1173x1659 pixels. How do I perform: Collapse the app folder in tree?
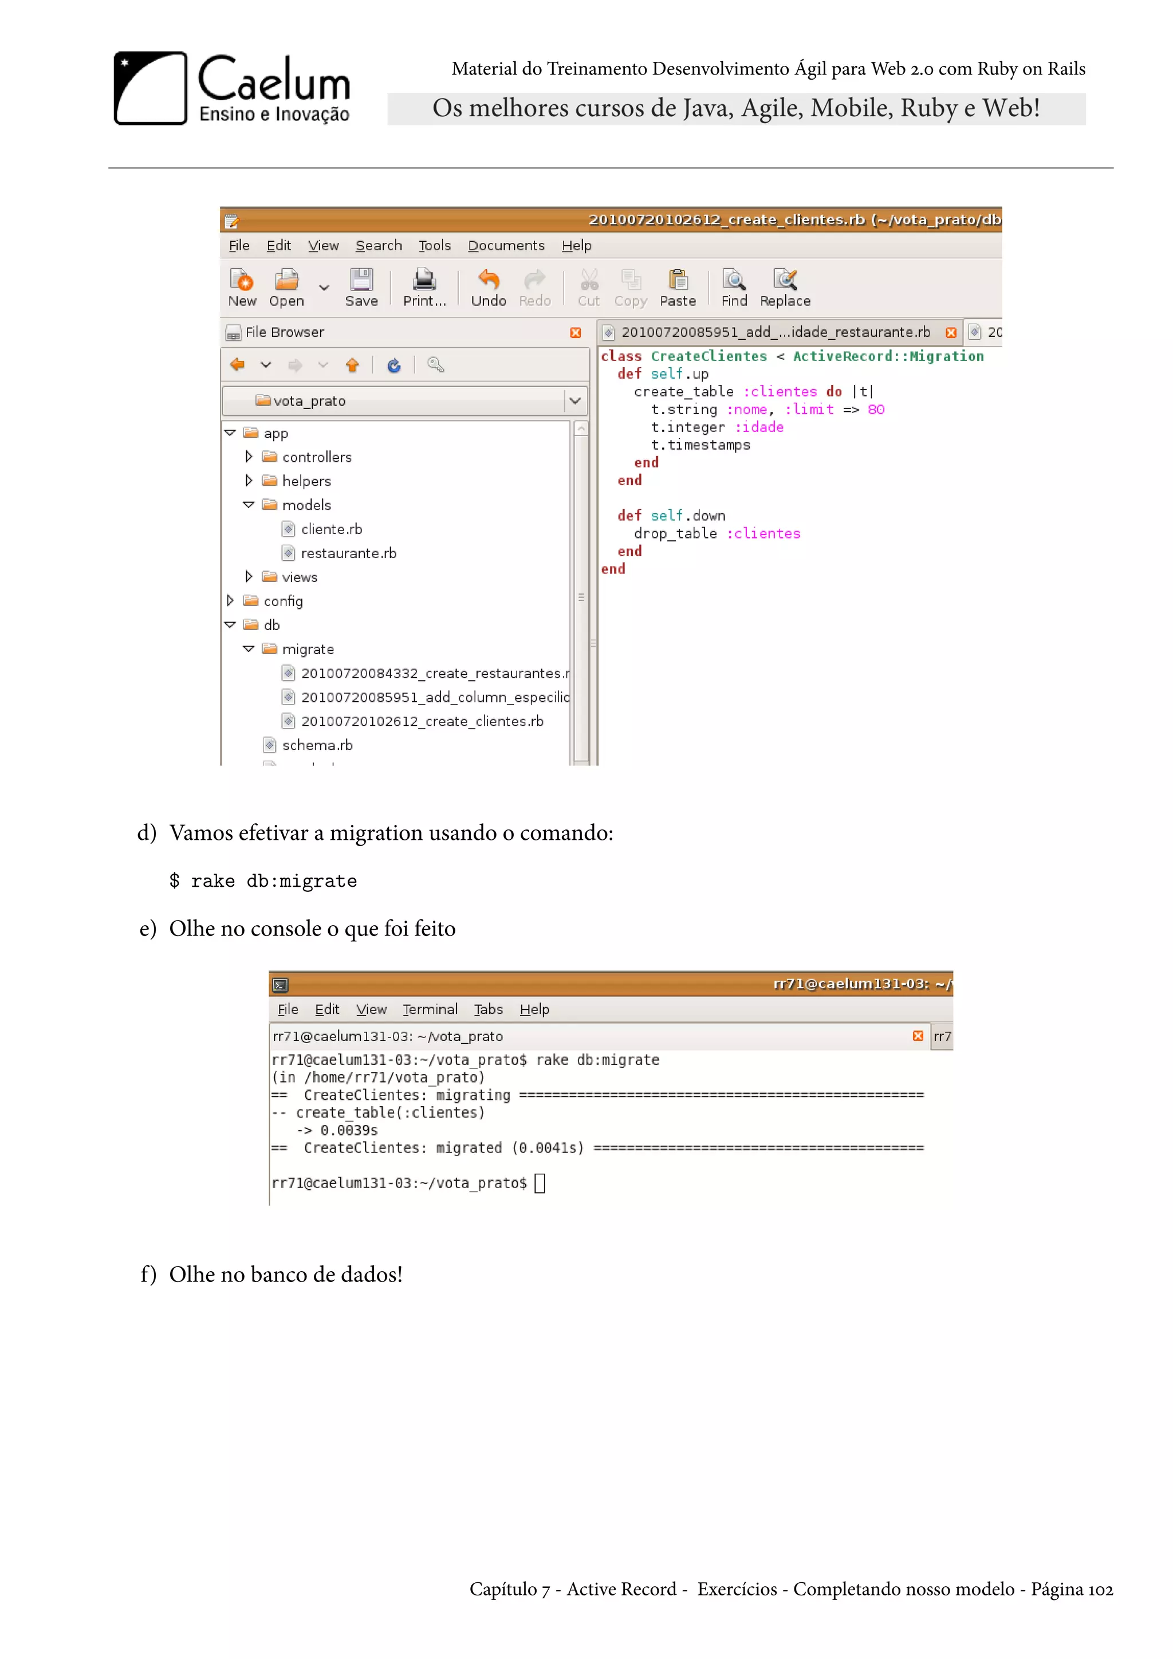[x=230, y=433]
